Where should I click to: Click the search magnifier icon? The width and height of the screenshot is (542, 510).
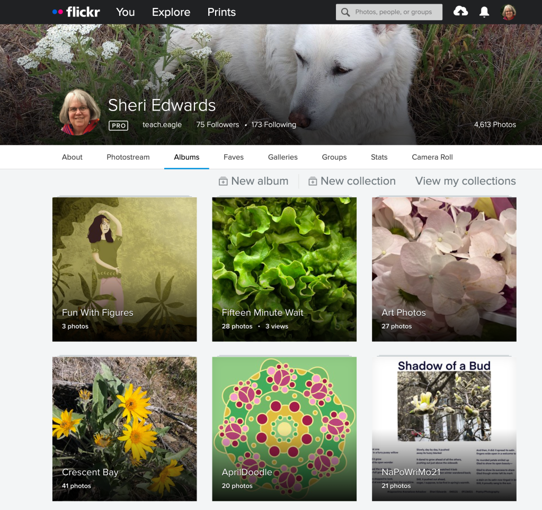[x=345, y=12]
